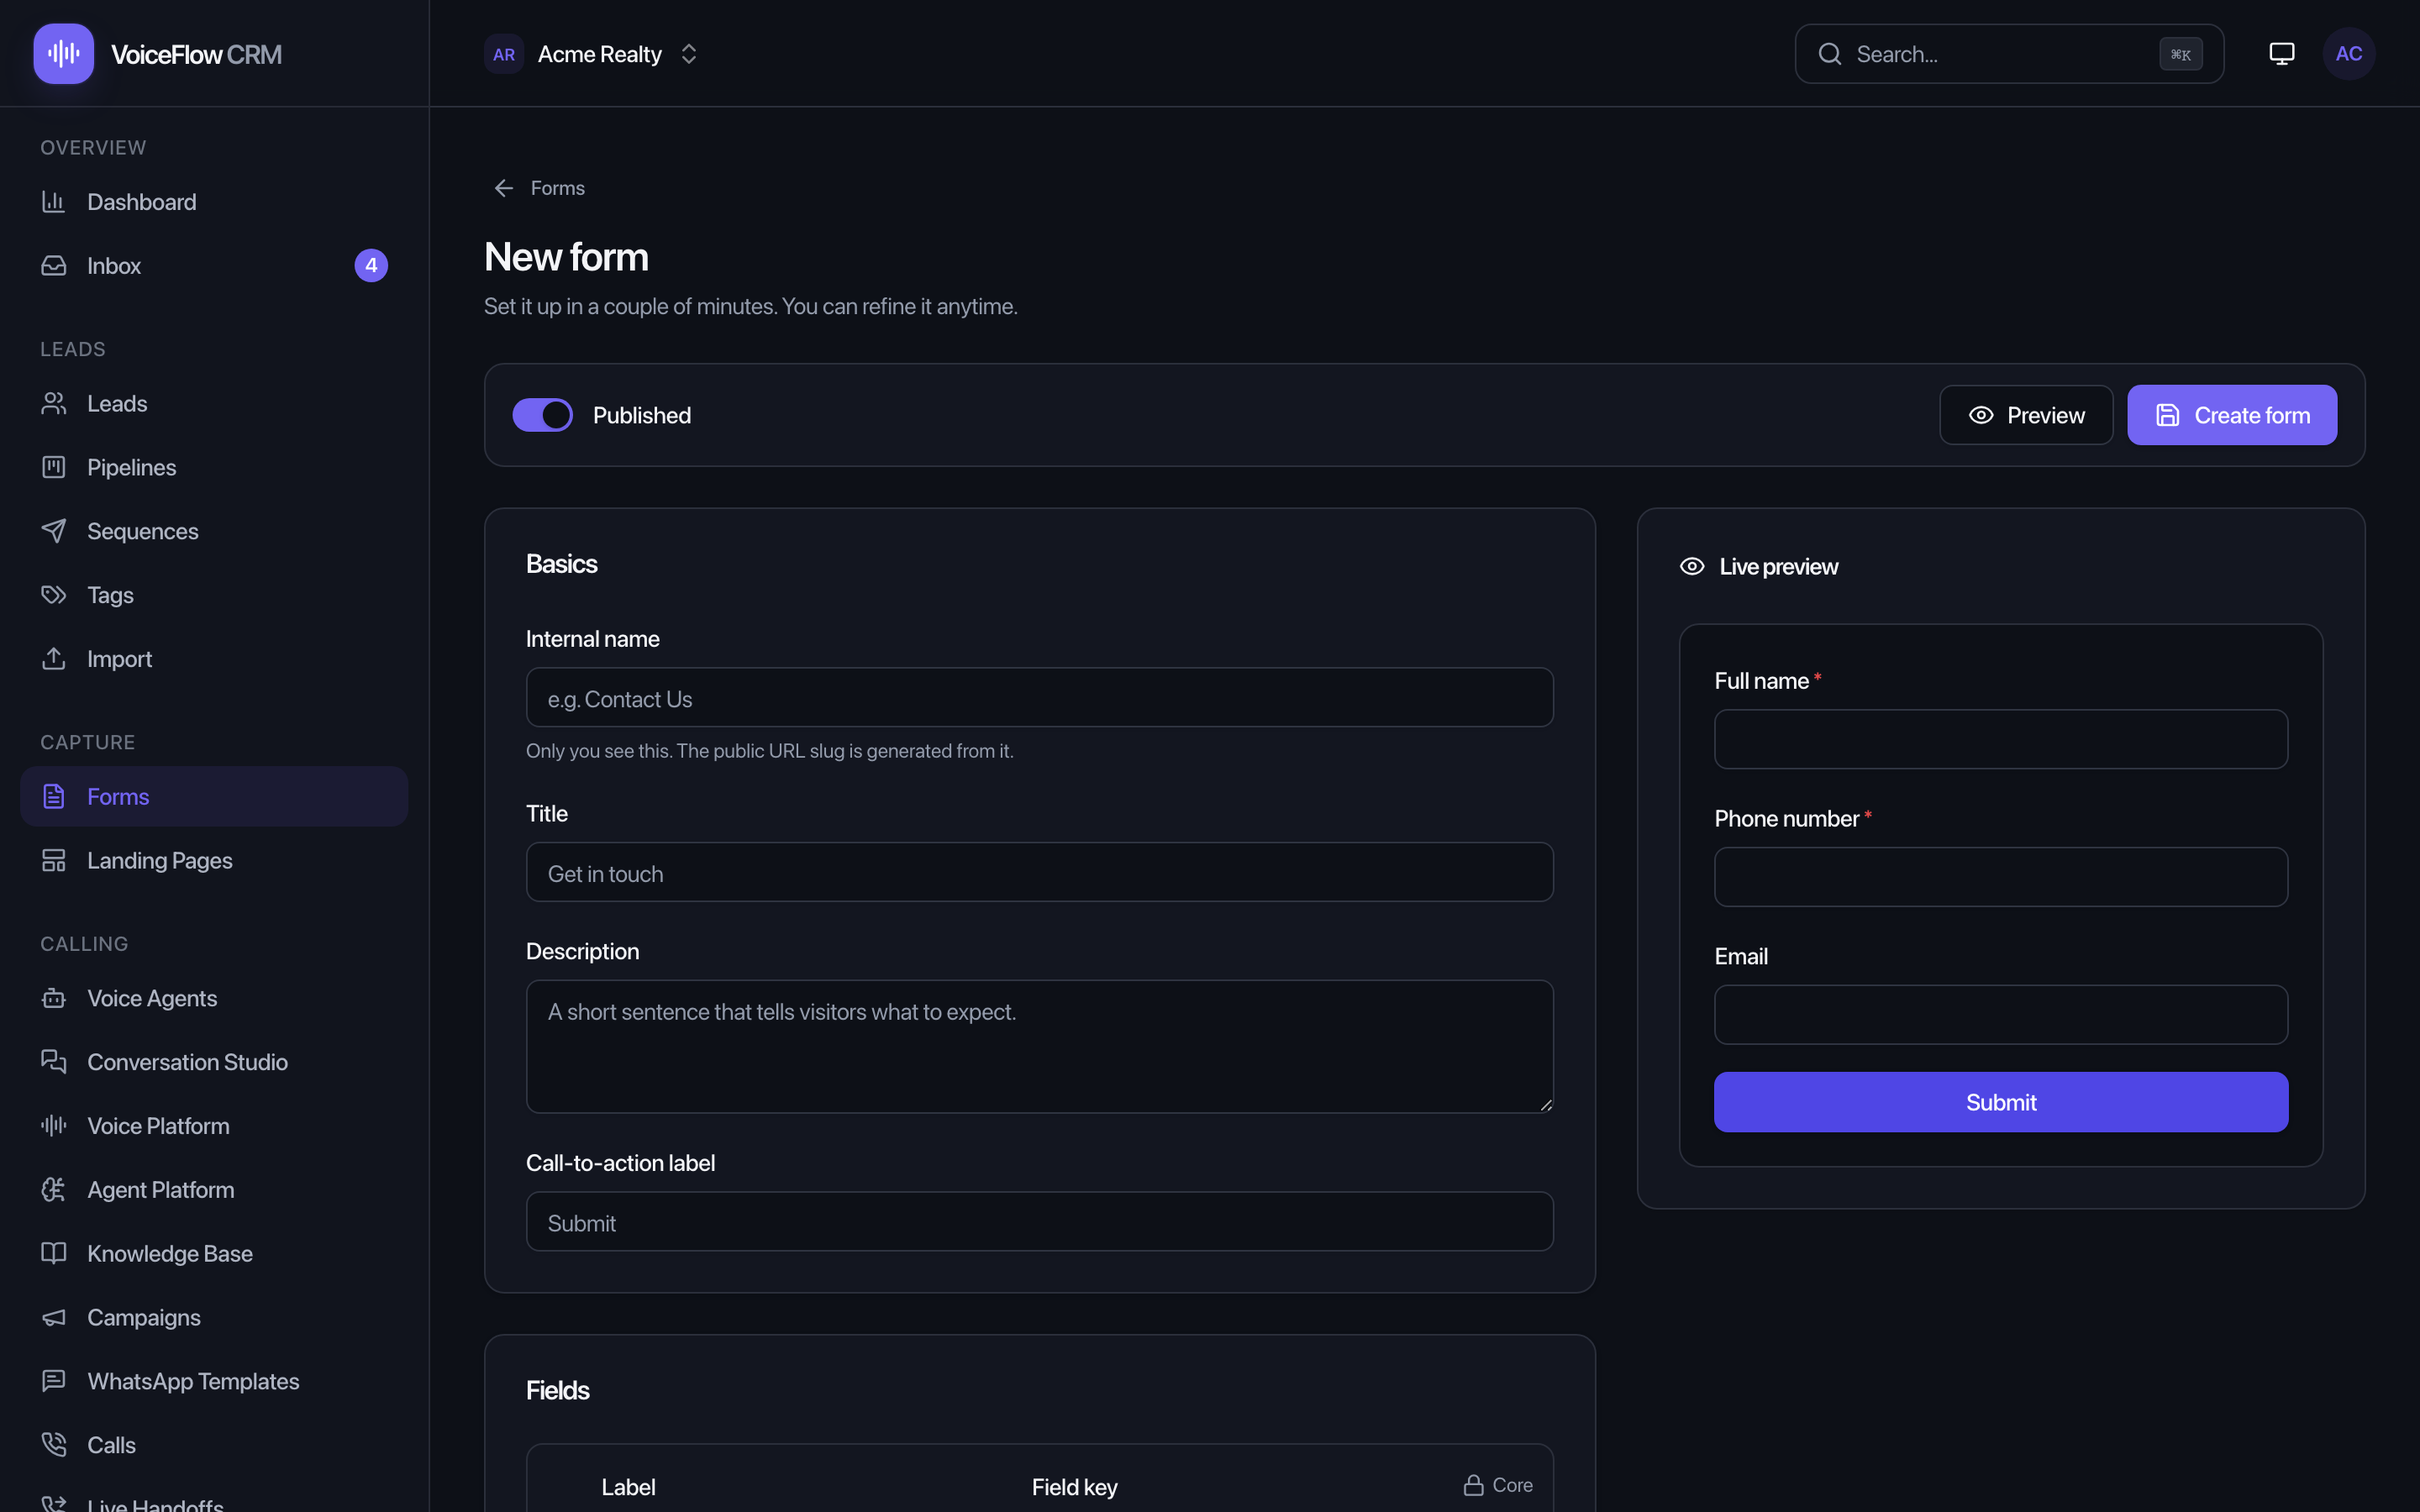This screenshot has height=1512, width=2420.
Task: Click the Conversation Studio chat icon
Action: [54, 1062]
